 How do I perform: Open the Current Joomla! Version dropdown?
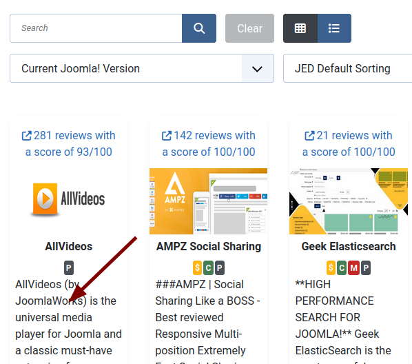tap(142, 68)
